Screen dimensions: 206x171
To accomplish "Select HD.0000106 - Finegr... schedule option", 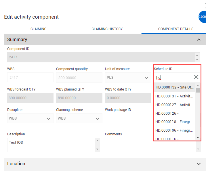I will (174, 130).
